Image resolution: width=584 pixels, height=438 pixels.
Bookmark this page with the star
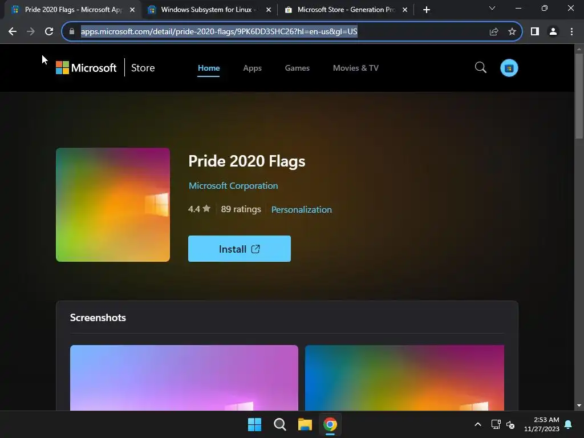512,32
